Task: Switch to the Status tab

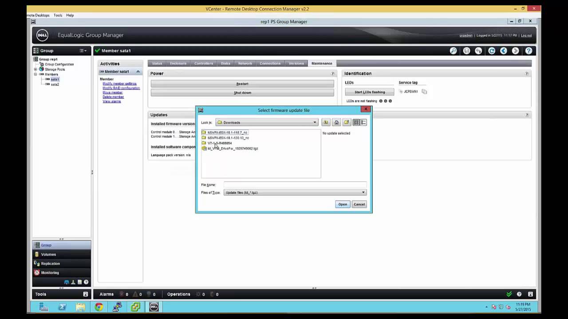Action: pyautogui.click(x=157, y=63)
